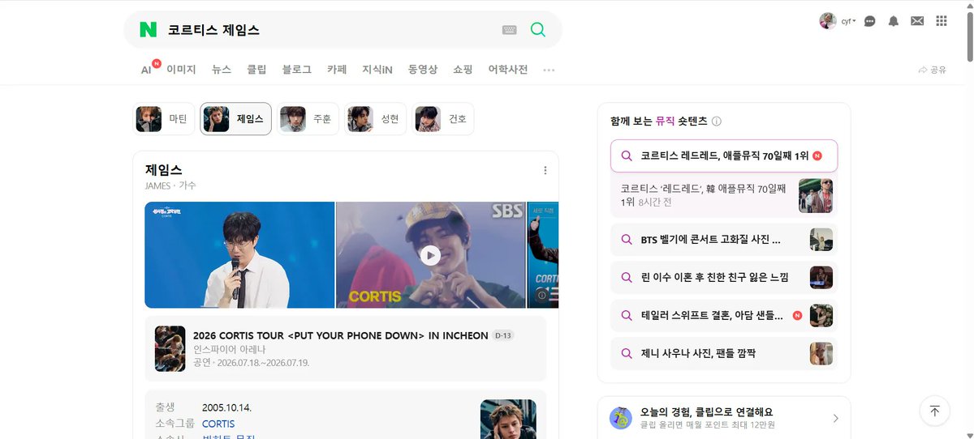The image size is (974, 439).
Task: Select member chip 건호
Action: pos(443,119)
